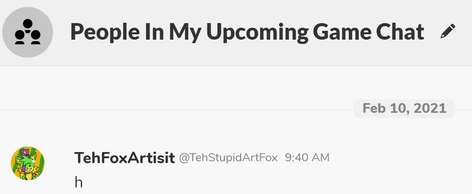
Task: Select the 9:40 AM message timestamp
Action: (307, 158)
